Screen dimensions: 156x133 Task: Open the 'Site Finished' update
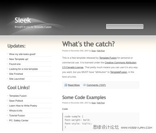16,74
